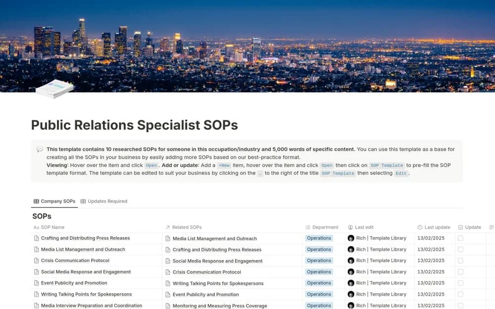Open the Event Publicity and Promotion SOP

pos(74,283)
